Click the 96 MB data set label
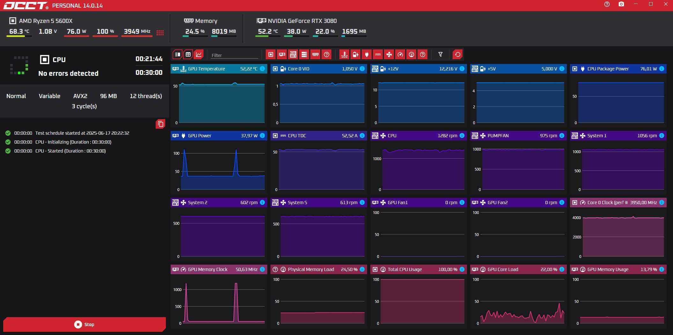Screen dimensions: 673x335 tap(108, 96)
